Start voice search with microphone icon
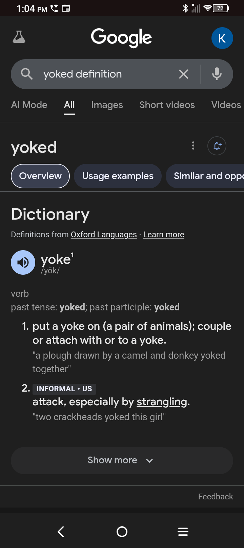The width and height of the screenshot is (244, 548). 217,74
